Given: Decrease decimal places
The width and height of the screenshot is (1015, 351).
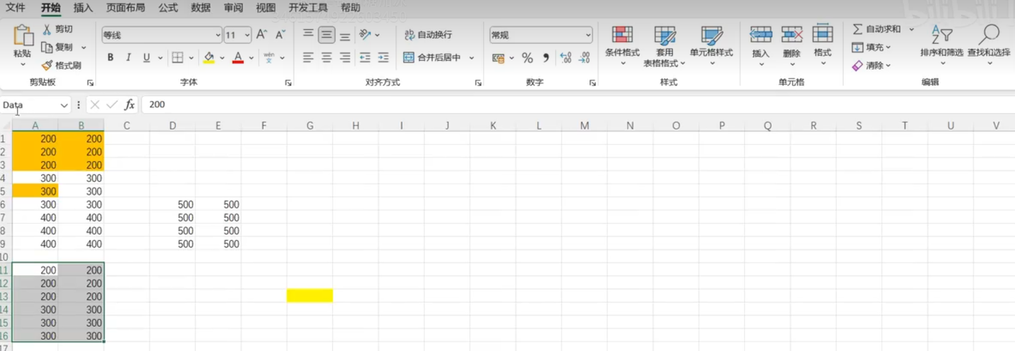Looking at the screenshot, I should [x=584, y=58].
